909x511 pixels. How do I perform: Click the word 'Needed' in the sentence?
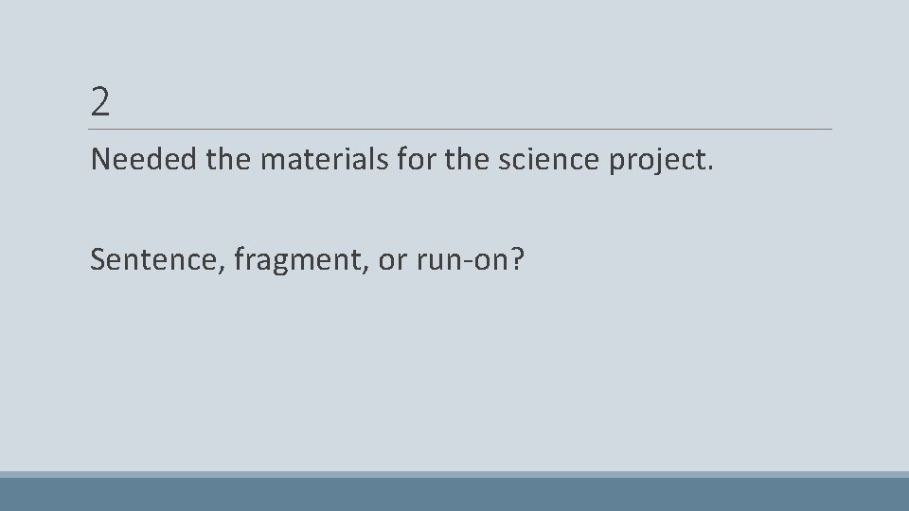point(144,159)
